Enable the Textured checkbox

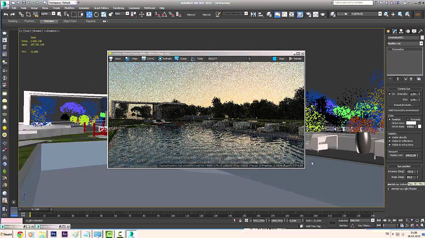point(408,119)
